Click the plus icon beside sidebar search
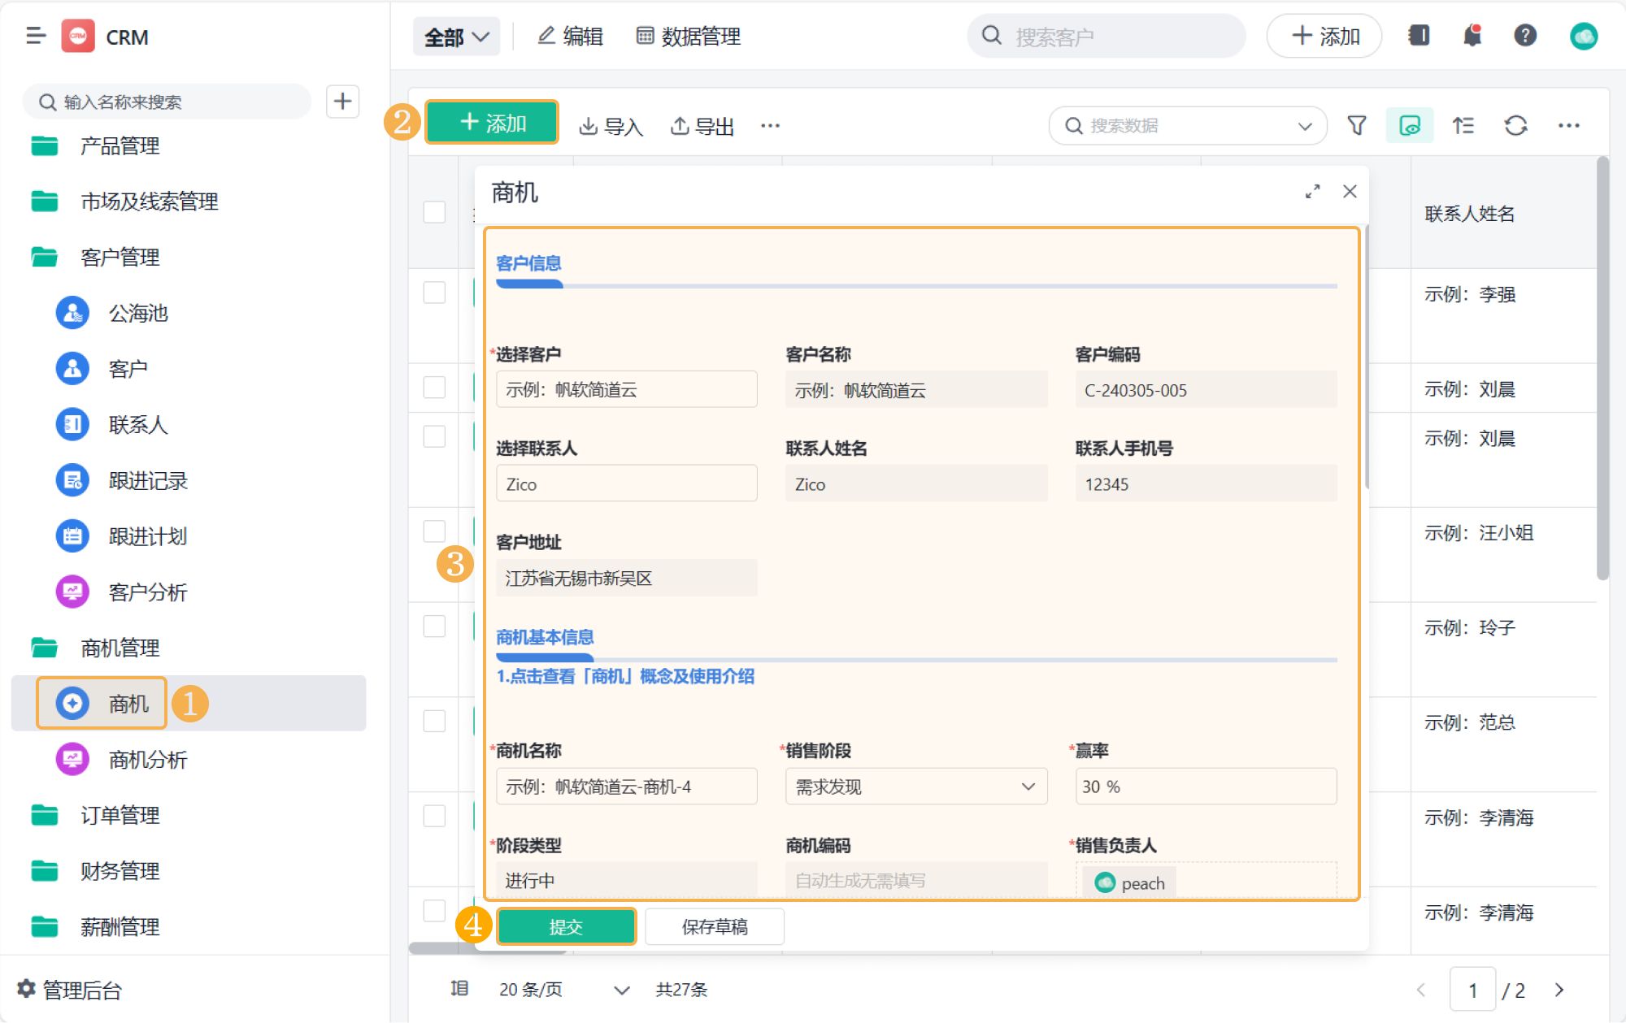Screen dimensions: 1626x1023 [342, 102]
